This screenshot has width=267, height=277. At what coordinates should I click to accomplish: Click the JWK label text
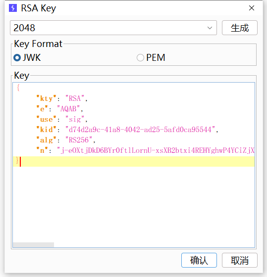[32, 57]
